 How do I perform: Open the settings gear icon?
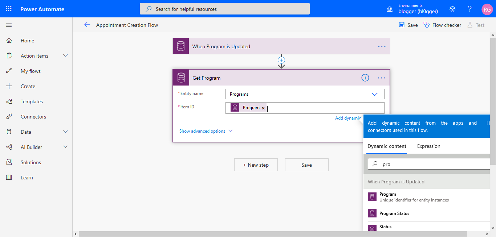[452, 9]
